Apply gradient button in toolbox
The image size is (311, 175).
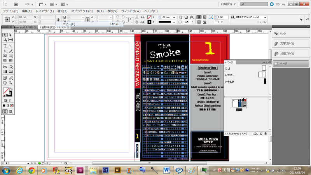[8, 105]
